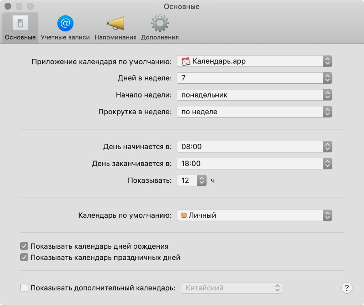Open the Основные switch icon
Viewport: 364px width, 305px height.
(x=20, y=23)
